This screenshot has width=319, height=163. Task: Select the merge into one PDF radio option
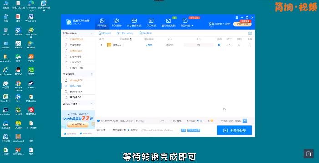coord(98,121)
